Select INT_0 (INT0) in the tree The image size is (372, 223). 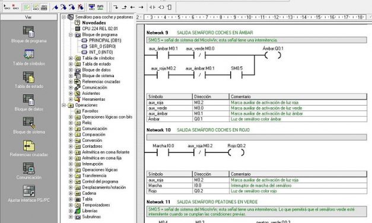[101, 52]
